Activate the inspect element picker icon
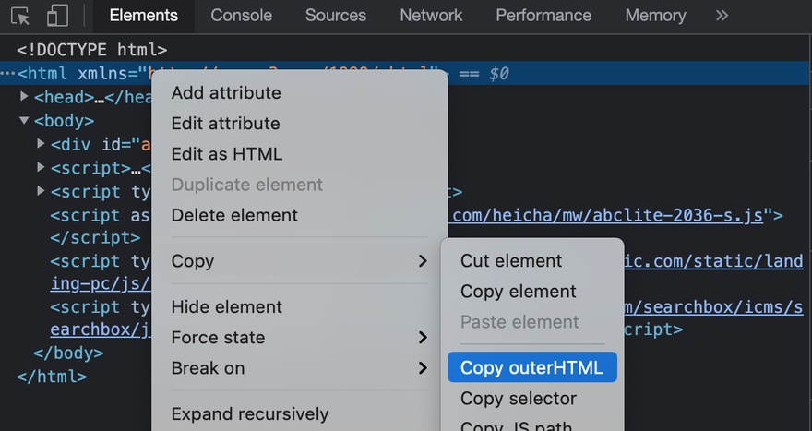Viewport: 812px width, 431px height. 20,16
